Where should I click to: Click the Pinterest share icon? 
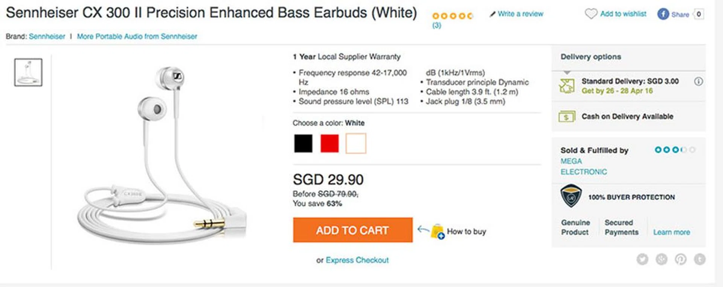[x=680, y=259]
